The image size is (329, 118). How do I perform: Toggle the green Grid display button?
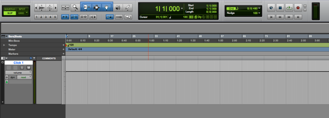(x=231, y=9)
